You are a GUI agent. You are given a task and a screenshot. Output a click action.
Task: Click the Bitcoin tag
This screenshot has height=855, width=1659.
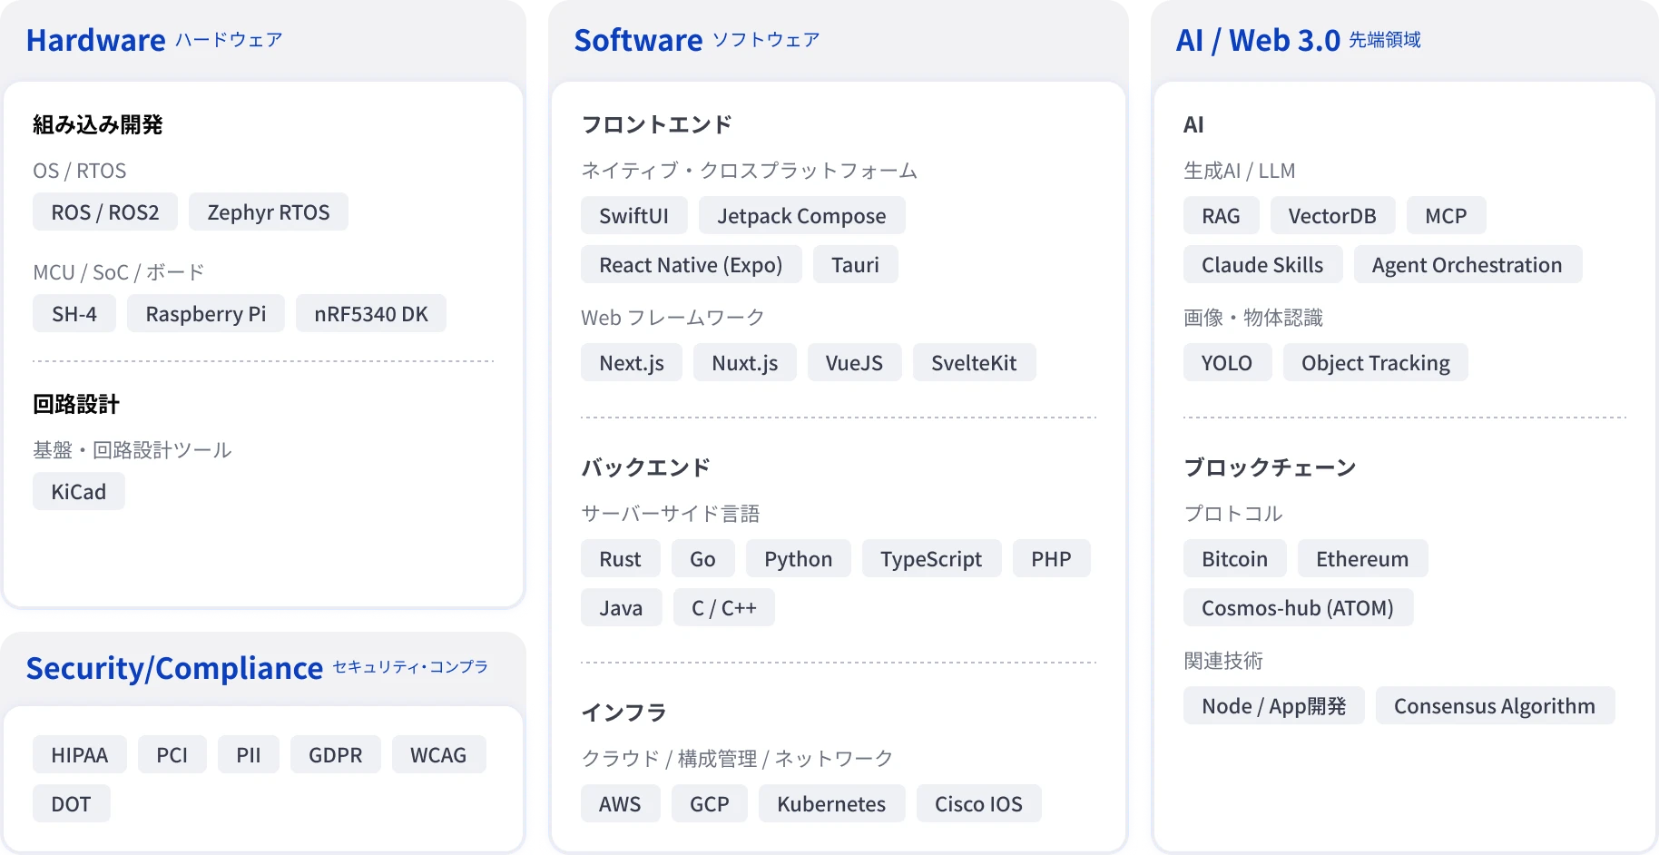[x=1235, y=558]
